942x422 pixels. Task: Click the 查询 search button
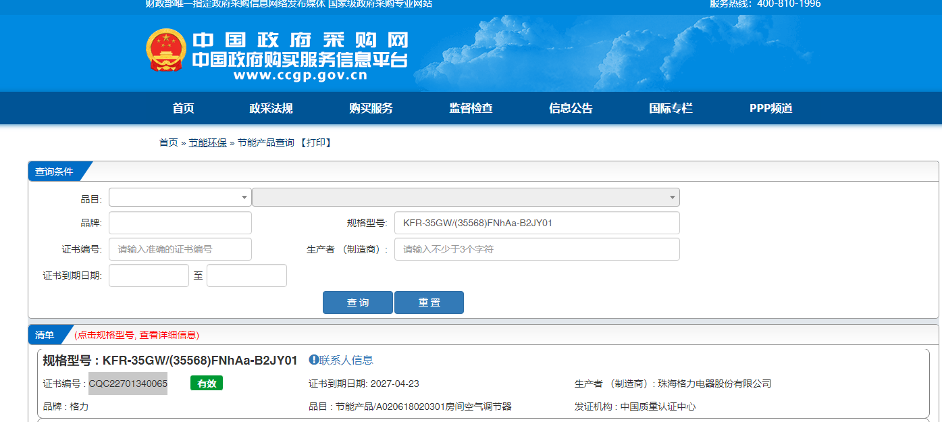point(358,302)
